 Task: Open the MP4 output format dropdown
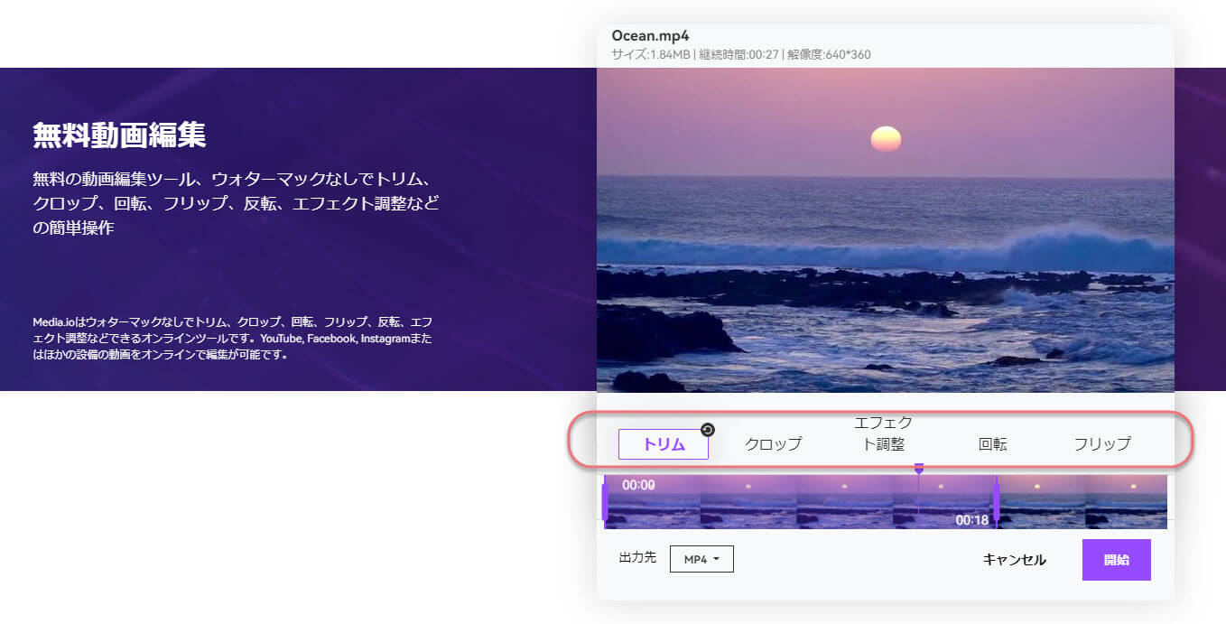(701, 559)
